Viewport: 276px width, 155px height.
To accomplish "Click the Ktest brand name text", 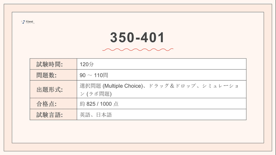I will point(30,22).
